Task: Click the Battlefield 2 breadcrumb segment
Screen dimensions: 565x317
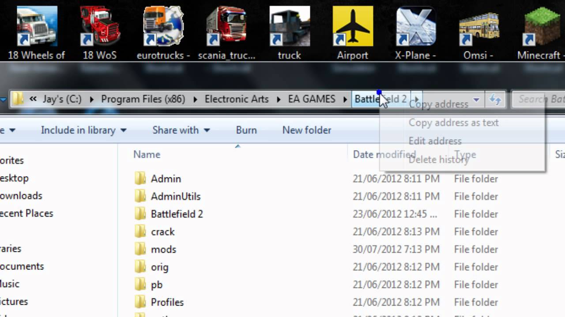Action: click(x=381, y=99)
